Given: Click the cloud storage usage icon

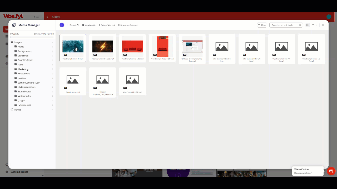Looking at the screenshot, I should click(35, 34).
